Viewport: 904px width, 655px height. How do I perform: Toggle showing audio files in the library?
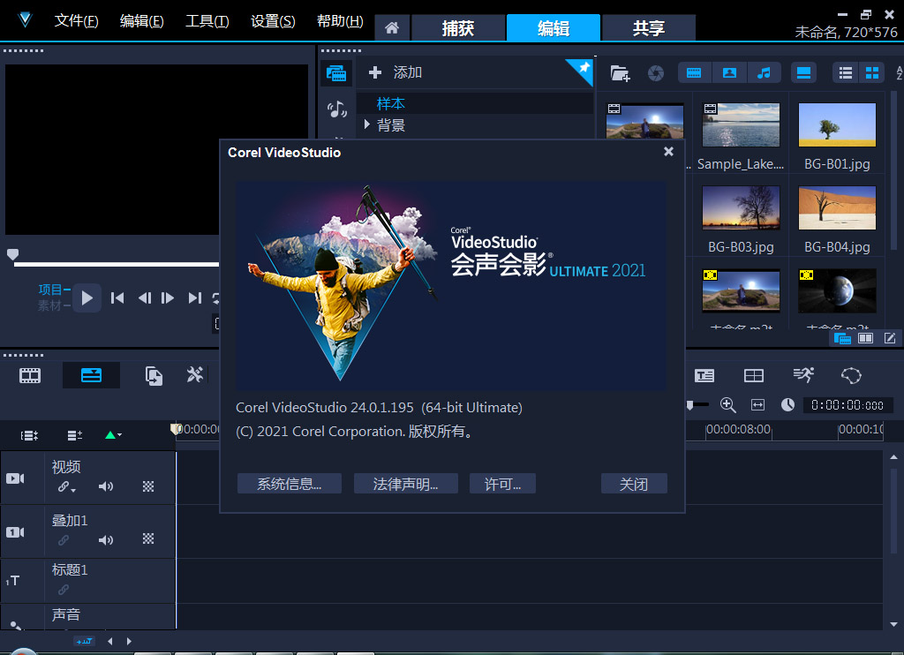(764, 72)
